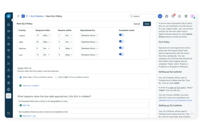Open the shield icon in the sidebar
Viewport: 201px width, 130px height.
point(9,51)
